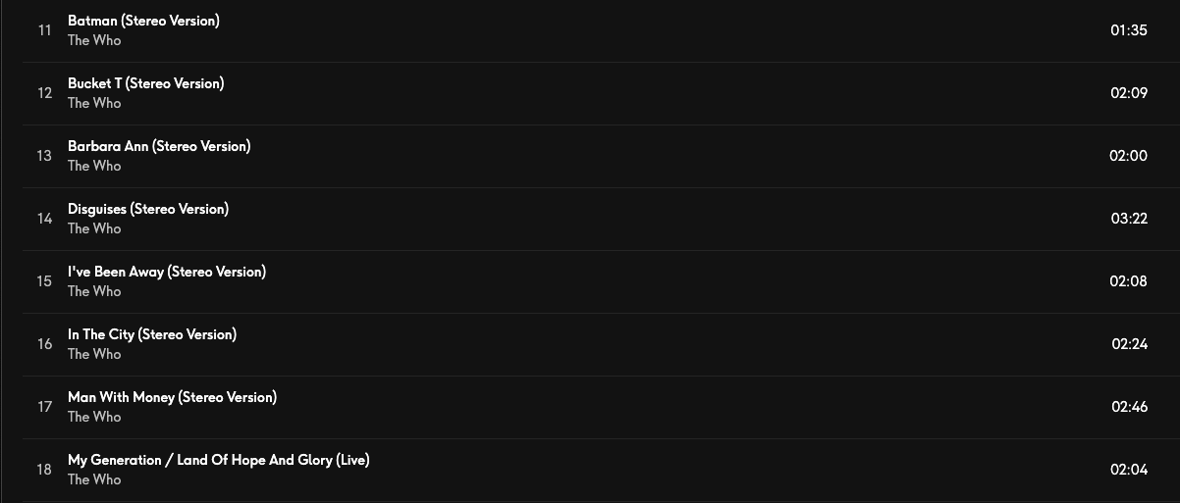Select Bucket T (Stereo Version) track
The image size is (1180, 503).
point(145,83)
